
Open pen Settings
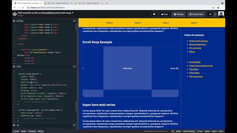tap(178, 14)
